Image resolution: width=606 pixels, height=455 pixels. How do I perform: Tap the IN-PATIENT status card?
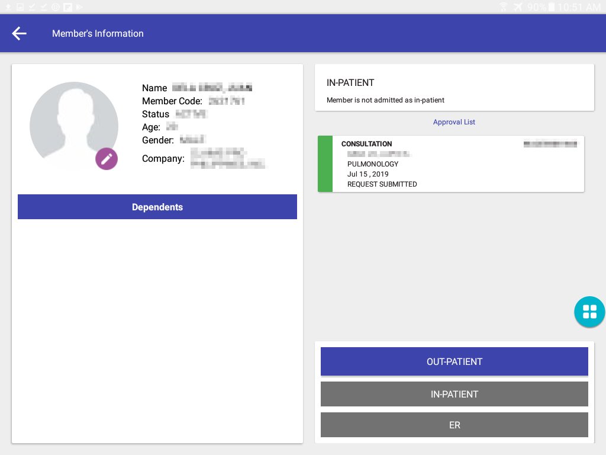coord(454,88)
